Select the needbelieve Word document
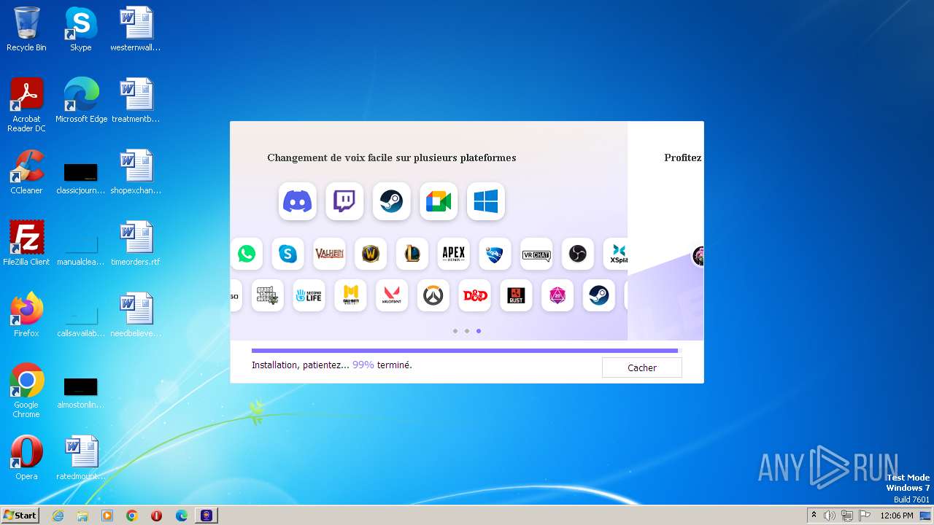This screenshot has width=934, height=525. pos(135,314)
